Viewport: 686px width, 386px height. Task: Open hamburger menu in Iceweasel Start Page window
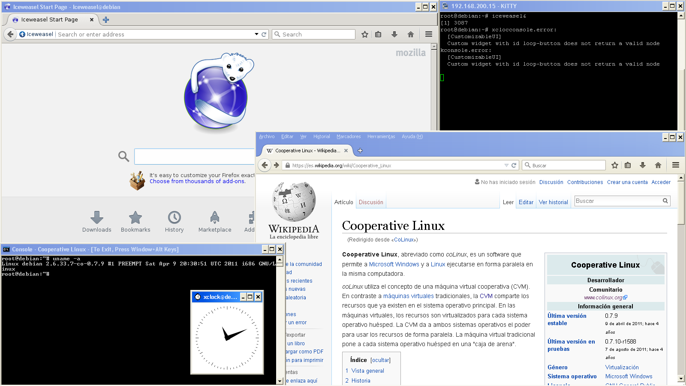pyautogui.click(x=429, y=34)
